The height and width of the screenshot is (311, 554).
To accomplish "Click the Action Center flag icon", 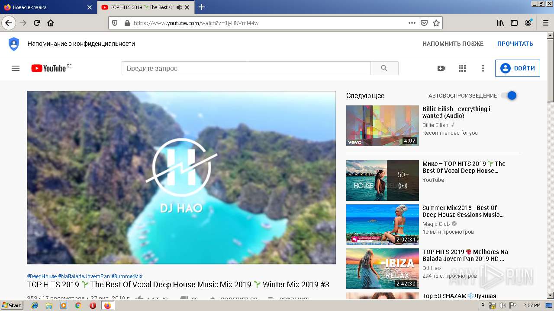I will point(512,305).
